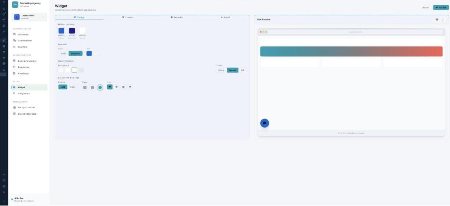
Task: Switch to the Install tab
Action: point(225,17)
